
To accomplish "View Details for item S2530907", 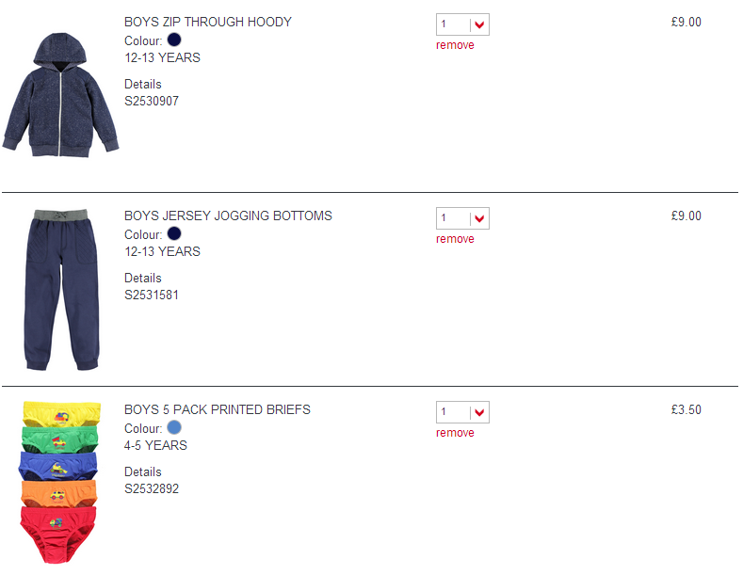I will point(142,84).
